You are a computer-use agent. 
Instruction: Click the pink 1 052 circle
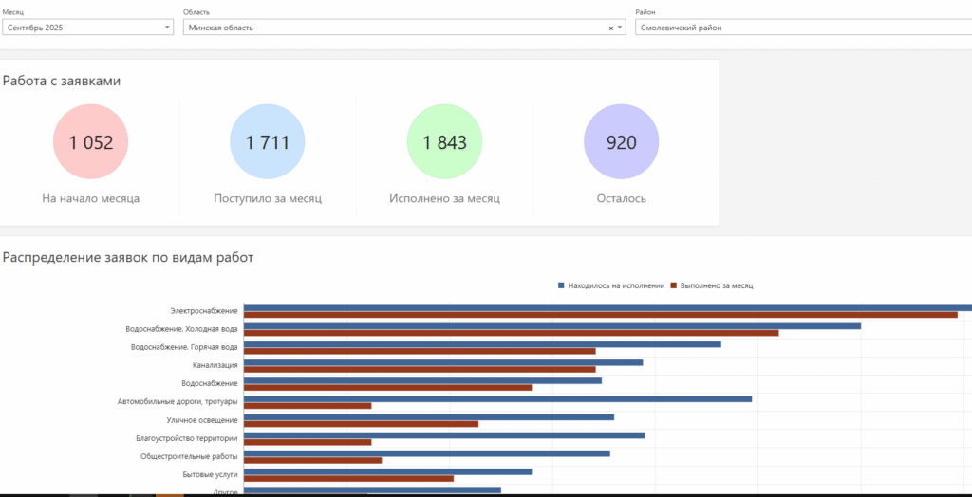pyautogui.click(x=90, y=142)
